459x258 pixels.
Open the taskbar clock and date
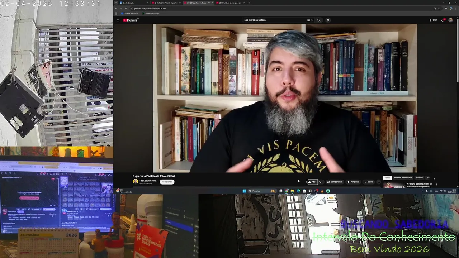(452, 191)
